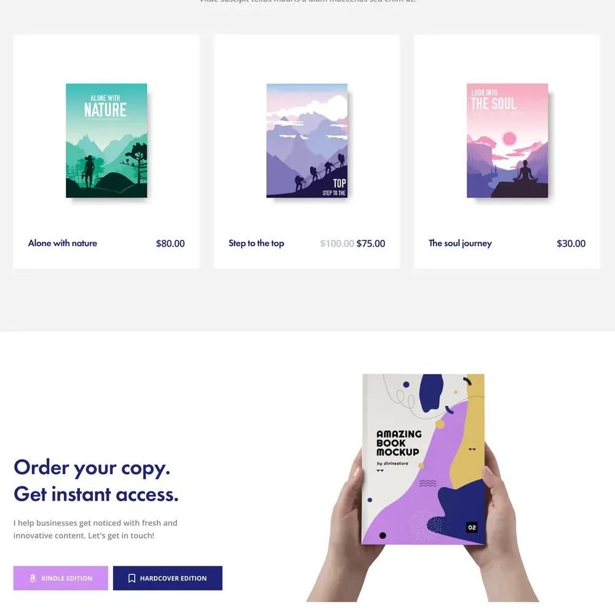Click "by divinestore" text on book cover
Viewport: 615px width, 615px height.
click(x=392, y=463)
